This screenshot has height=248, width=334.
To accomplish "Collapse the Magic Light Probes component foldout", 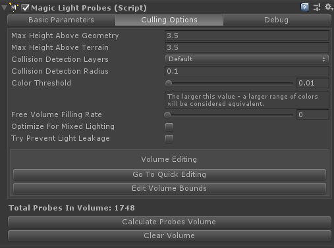I will (x=4, y=8).
